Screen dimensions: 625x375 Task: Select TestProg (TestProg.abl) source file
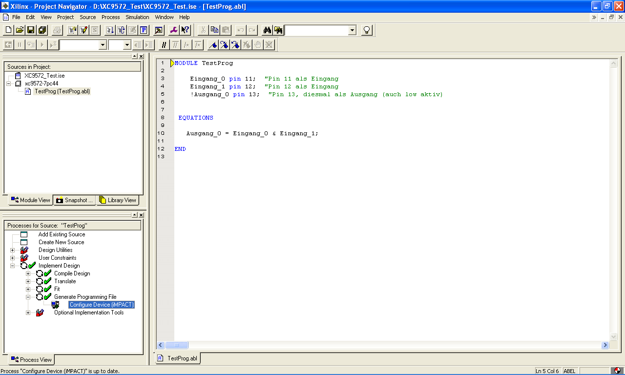point(62,91)
